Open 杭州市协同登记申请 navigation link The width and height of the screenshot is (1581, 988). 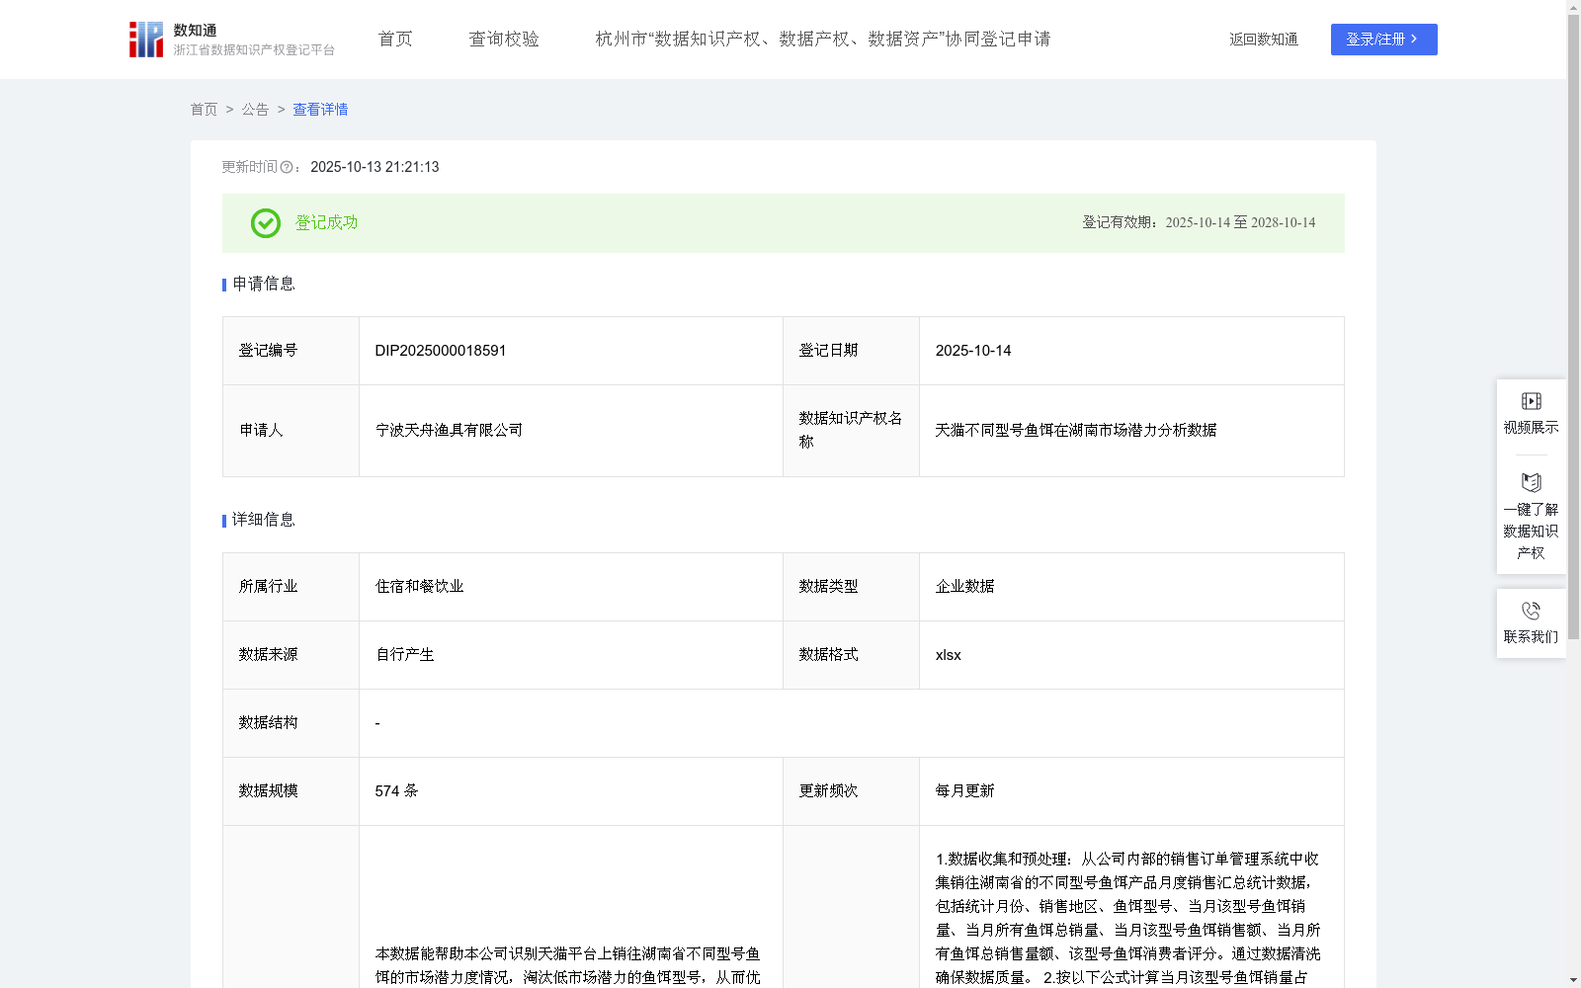click(x=821, y=40)
